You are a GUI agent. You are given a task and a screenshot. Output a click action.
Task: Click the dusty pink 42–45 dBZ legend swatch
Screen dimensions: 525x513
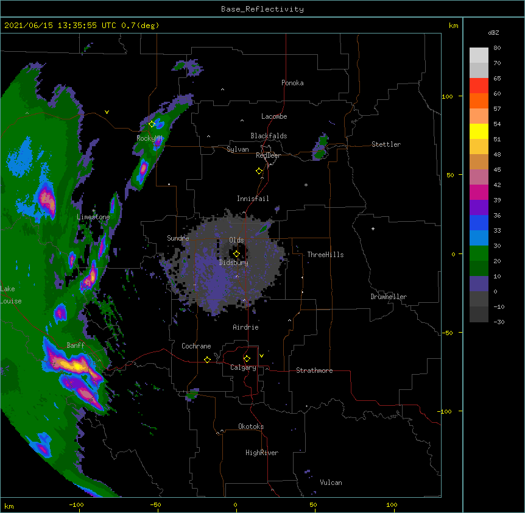tap(479, 177)
